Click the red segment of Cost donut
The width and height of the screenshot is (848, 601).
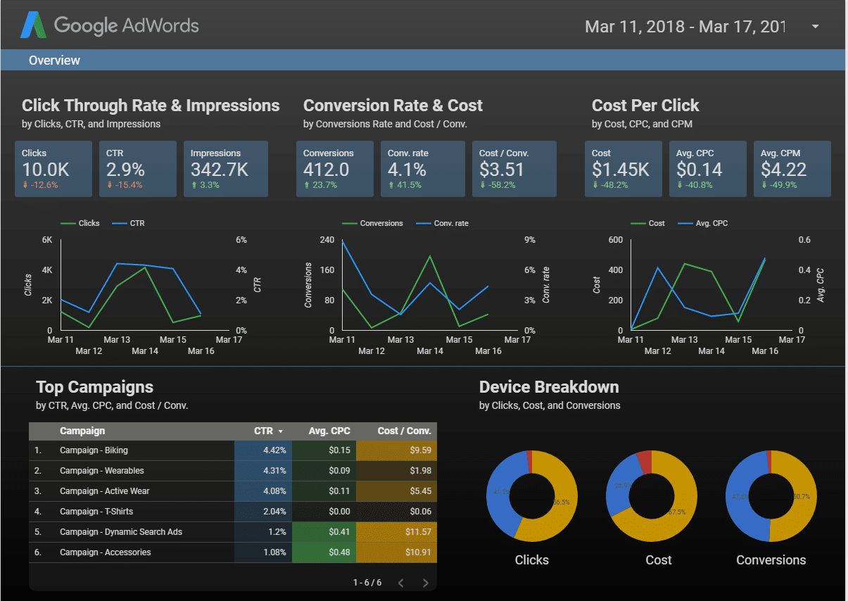pyautogui.click(x=644, y=462)
